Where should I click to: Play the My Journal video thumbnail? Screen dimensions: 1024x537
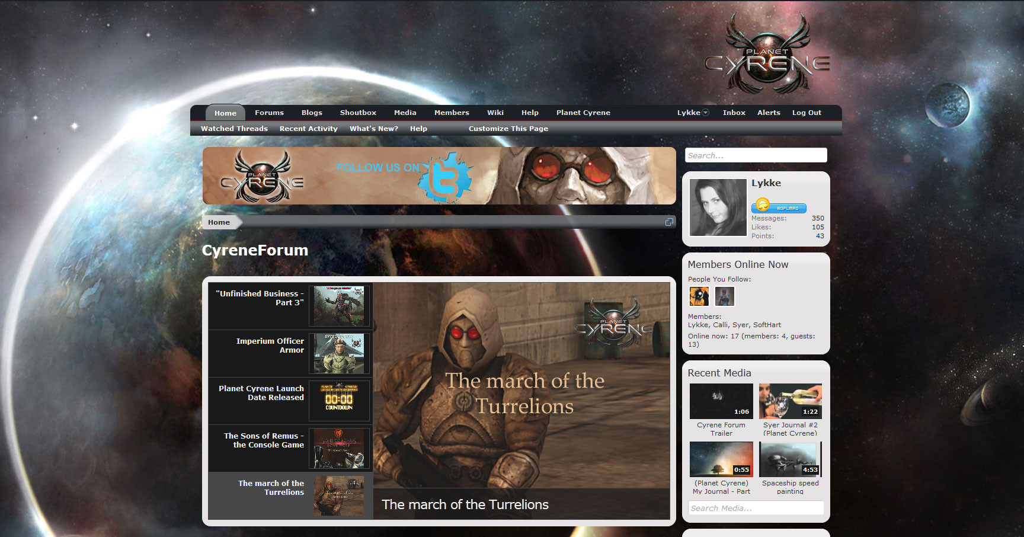pyautogui.click(x=721, y=459)
